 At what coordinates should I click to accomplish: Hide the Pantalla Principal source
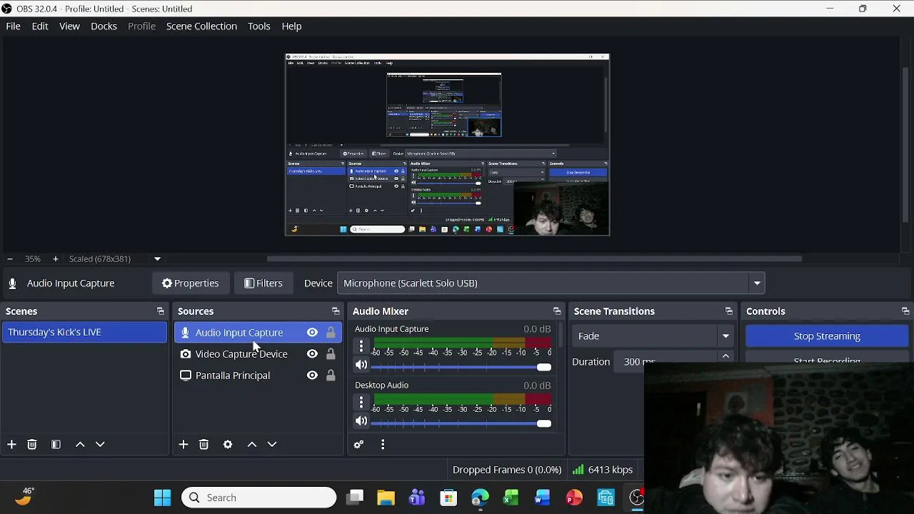312,376
